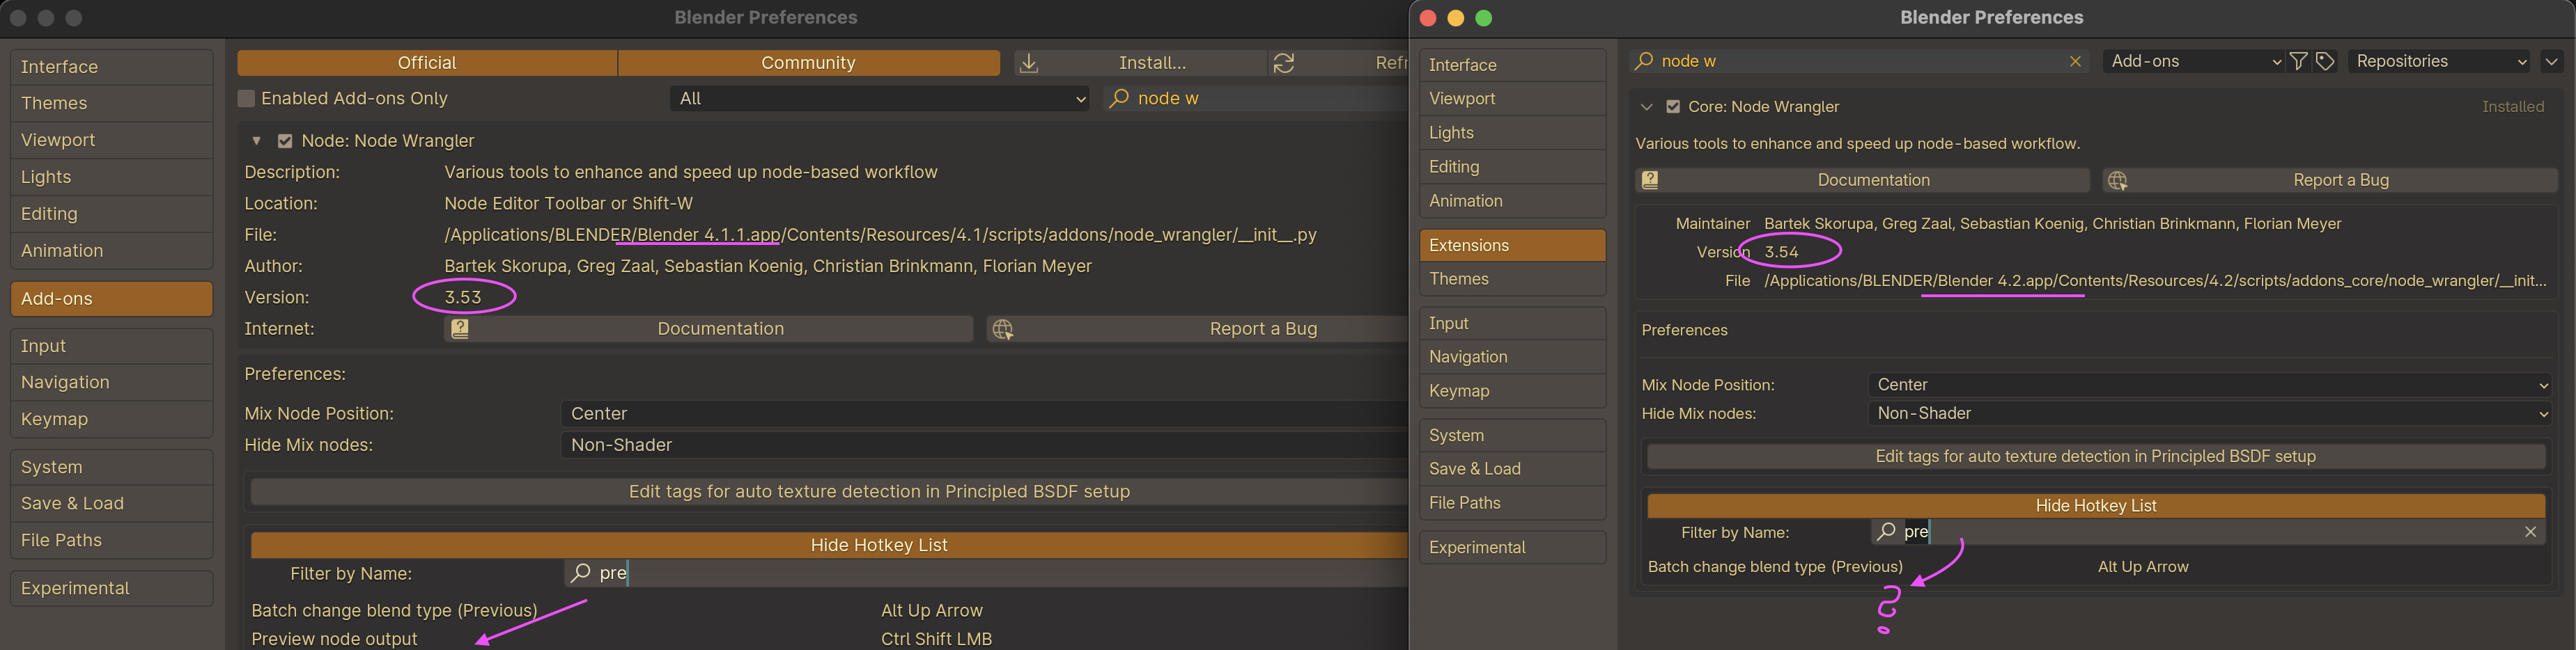Select Interface in the background window sidebar
The height and width of the screenshot is (650, 2576).
point(111,67)
